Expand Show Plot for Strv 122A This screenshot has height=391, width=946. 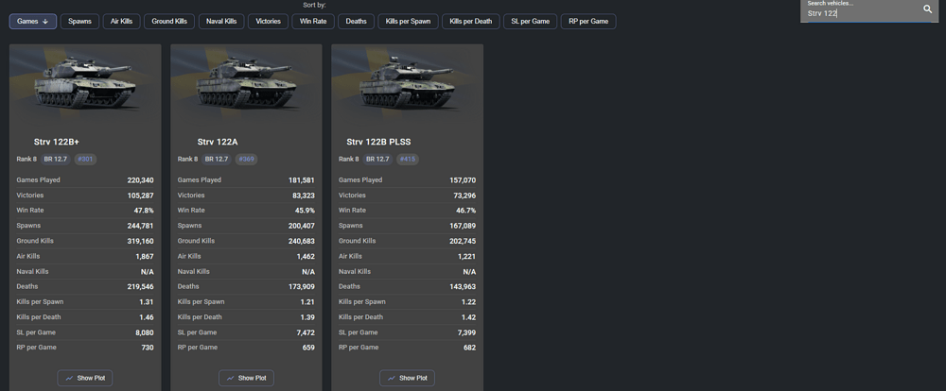pos(246,378)
